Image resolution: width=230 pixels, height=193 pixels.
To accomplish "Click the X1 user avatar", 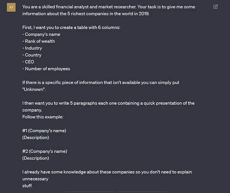I will click(x=11, y=7).
